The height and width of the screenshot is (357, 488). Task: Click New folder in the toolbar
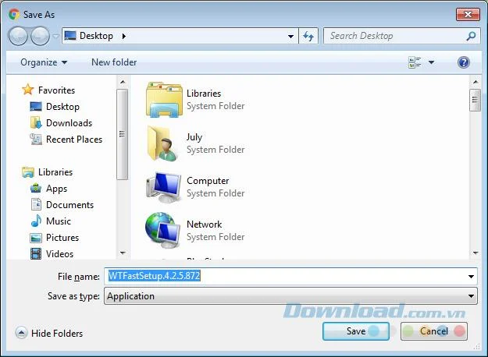(114, 62)
